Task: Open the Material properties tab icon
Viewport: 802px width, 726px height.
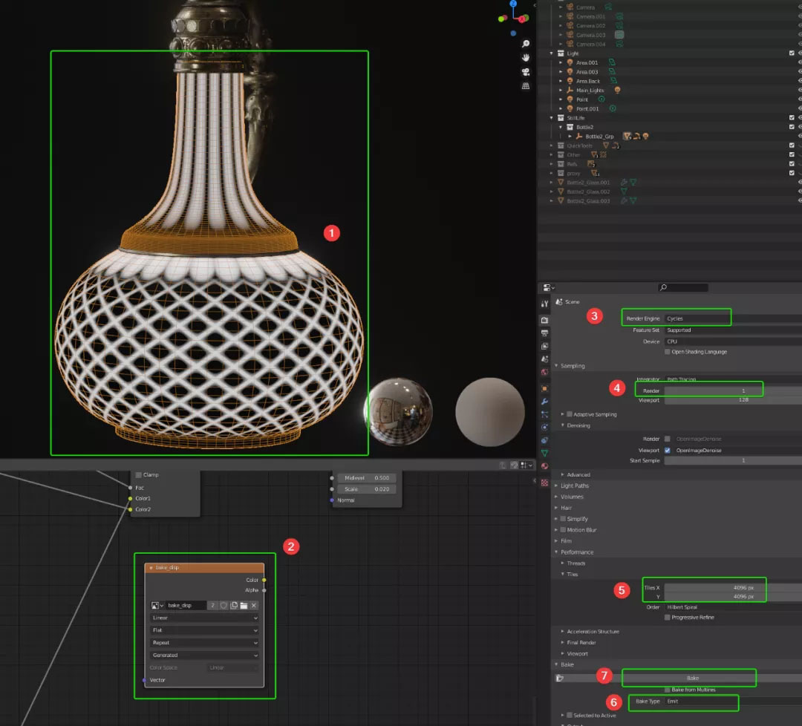Action: coord(545,466)
